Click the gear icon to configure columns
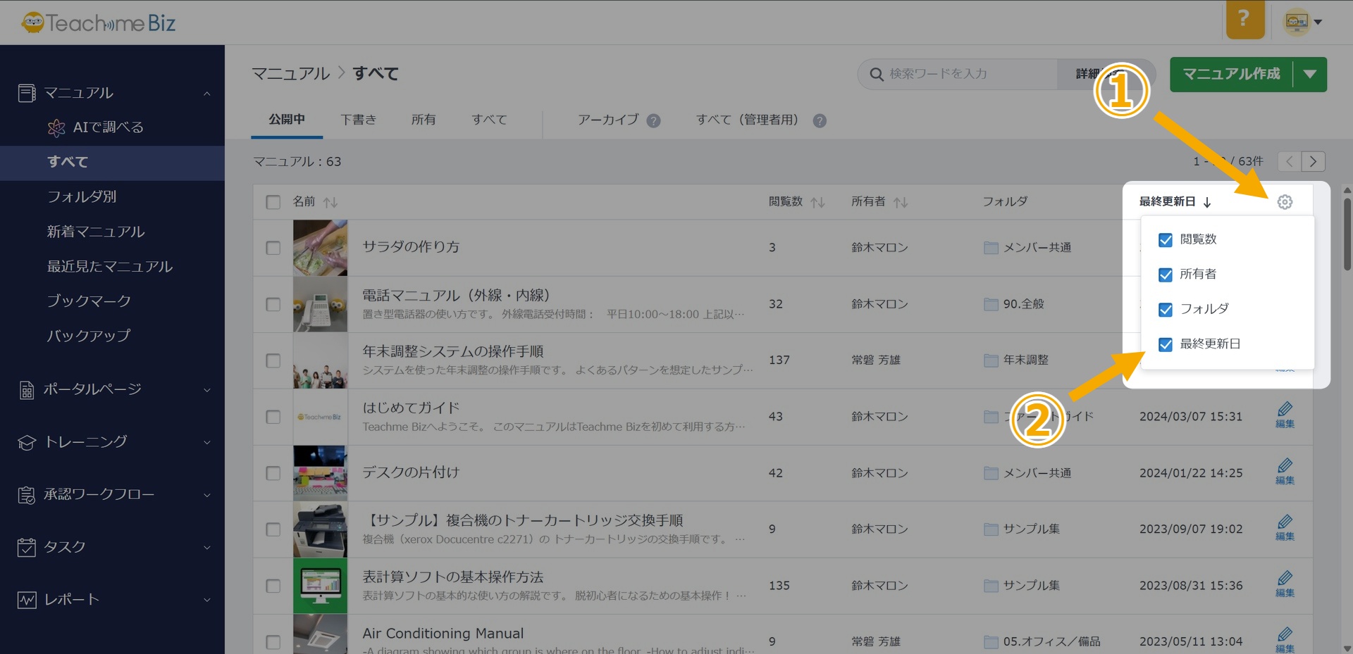Screen dimensions: 1353x654 [x=1285, y=202]
